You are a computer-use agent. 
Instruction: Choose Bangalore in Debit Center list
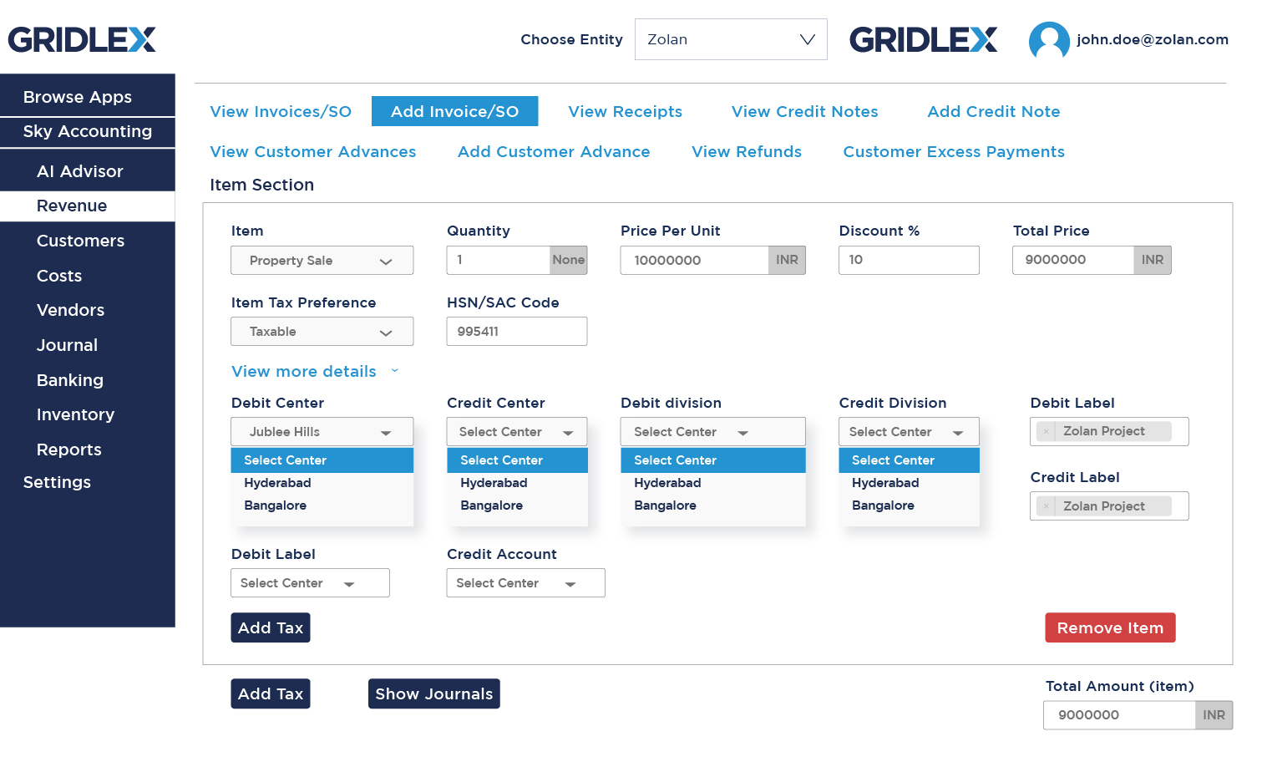[x=322, y=505]
